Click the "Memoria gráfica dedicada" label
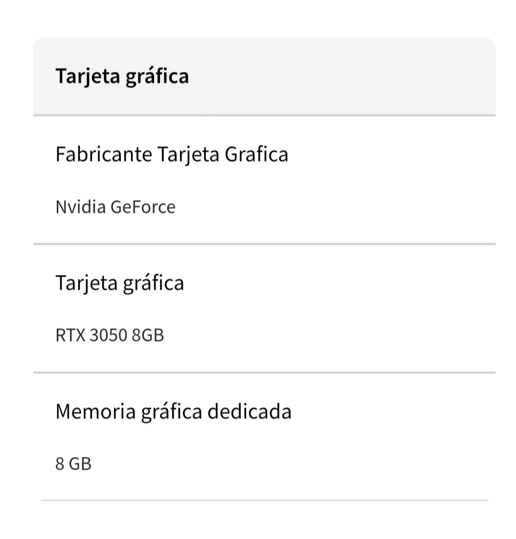Screen dimensions: 516x539 173,411
